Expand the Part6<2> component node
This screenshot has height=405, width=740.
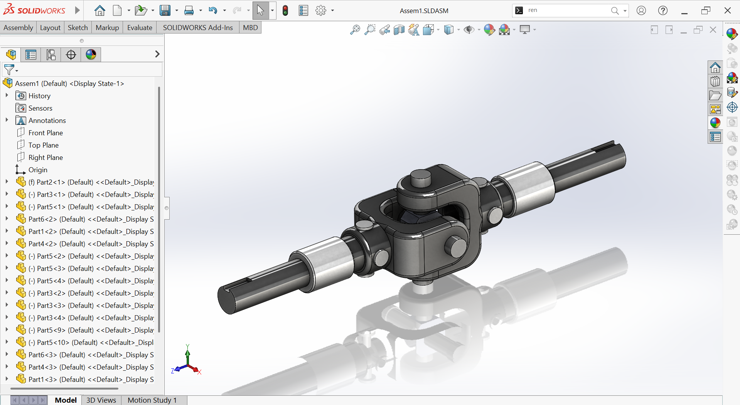click(7, 218)
